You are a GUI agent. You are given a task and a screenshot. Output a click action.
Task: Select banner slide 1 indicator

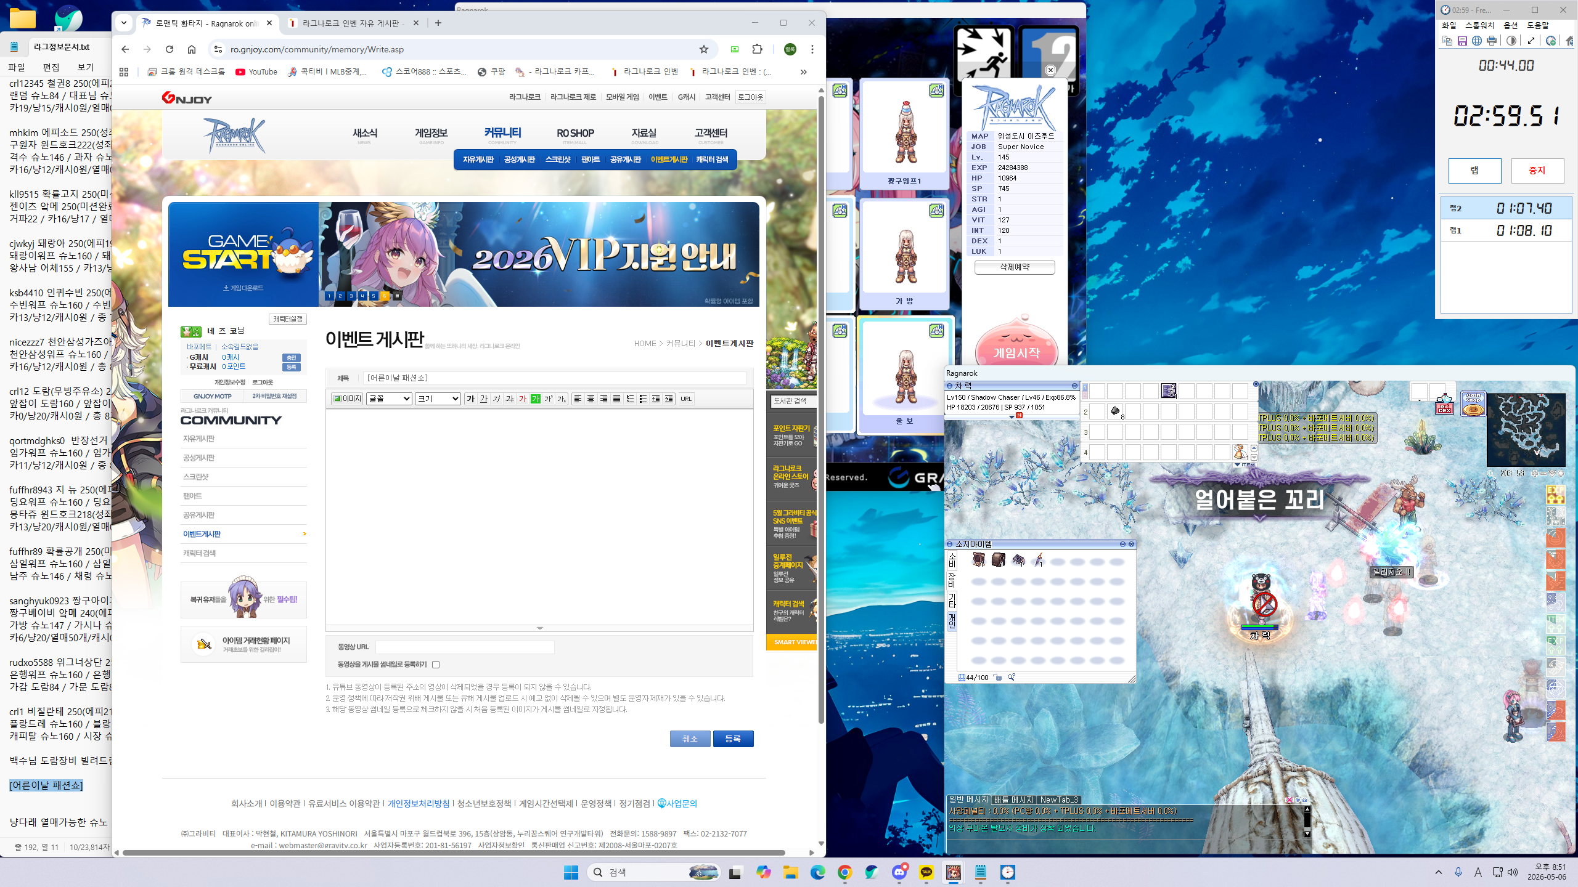(329, 296)
